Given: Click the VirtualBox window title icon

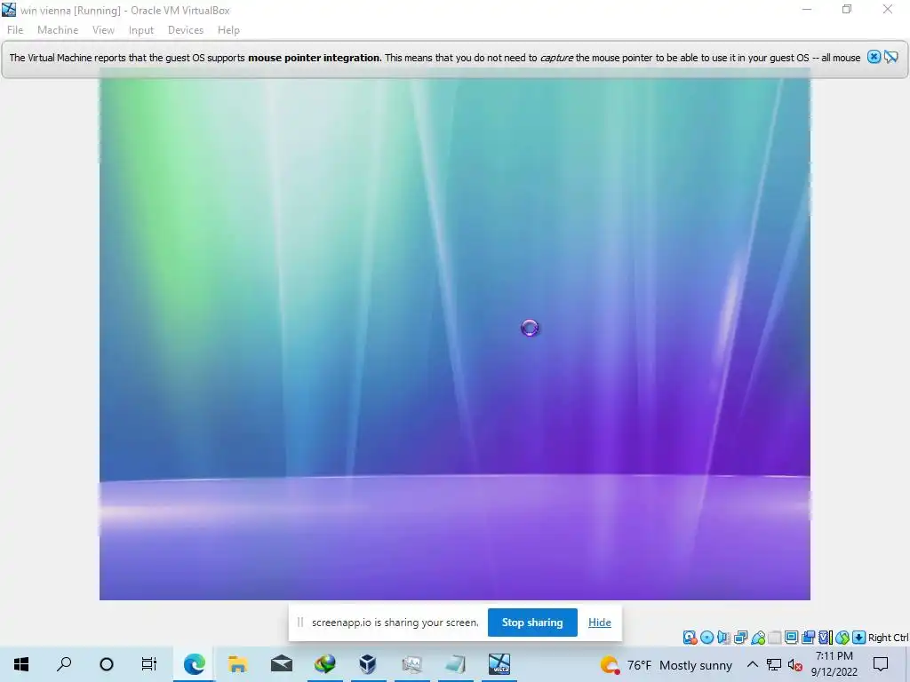Looking at the screenshot, I should pyautogui.click(x=9, y=10).
